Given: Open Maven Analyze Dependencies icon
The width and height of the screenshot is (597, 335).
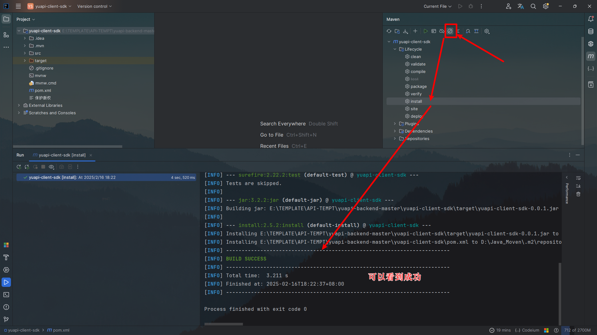Looking at the screenshot, I should tap(468, 31).
